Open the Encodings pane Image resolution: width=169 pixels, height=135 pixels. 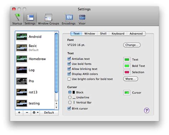(x=68, y=19)
